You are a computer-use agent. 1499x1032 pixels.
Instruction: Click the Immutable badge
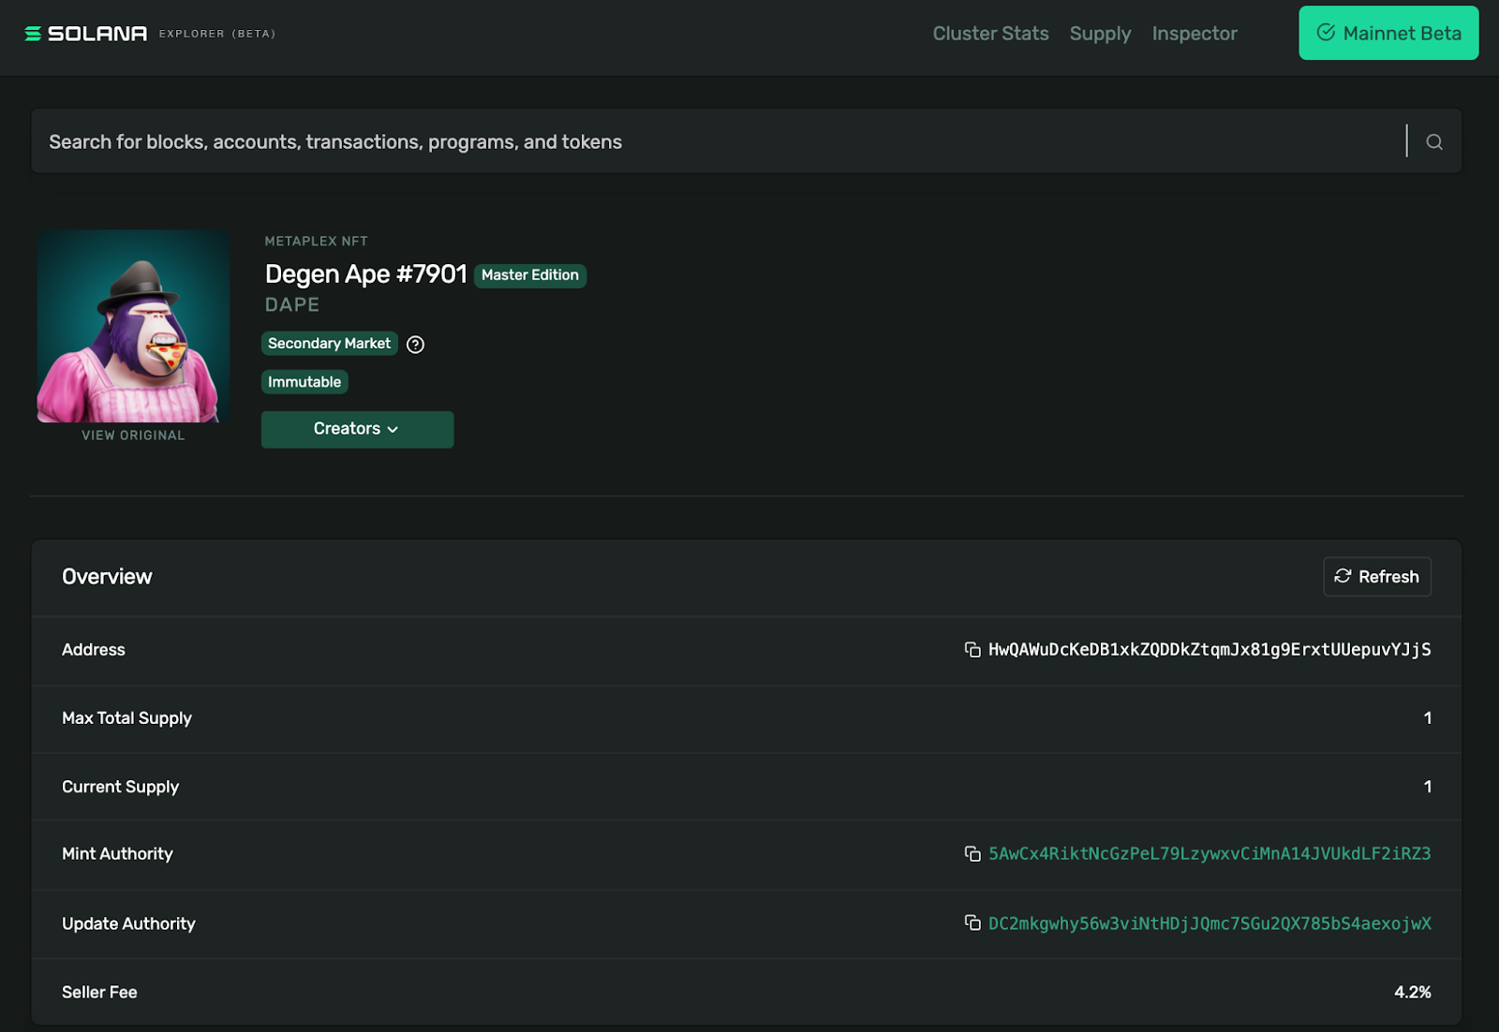point(304,382)
